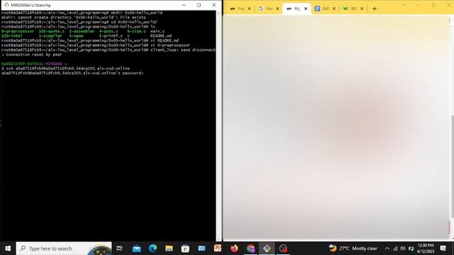Switch to Chrome from the taskbar

click(x=250, y=249)
